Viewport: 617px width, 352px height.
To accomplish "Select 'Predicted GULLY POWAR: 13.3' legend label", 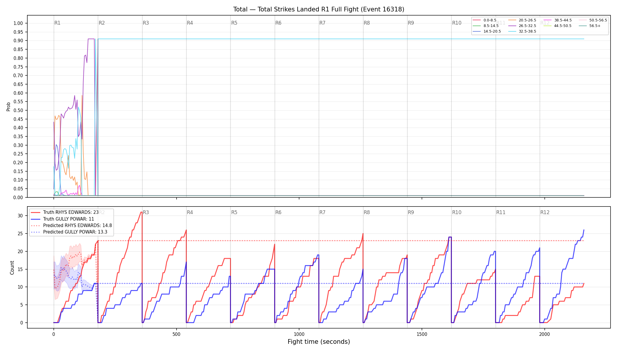I will (x=75, y=232).
